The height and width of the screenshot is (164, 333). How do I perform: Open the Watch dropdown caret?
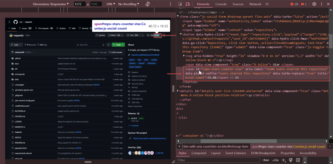click(123, 35)
